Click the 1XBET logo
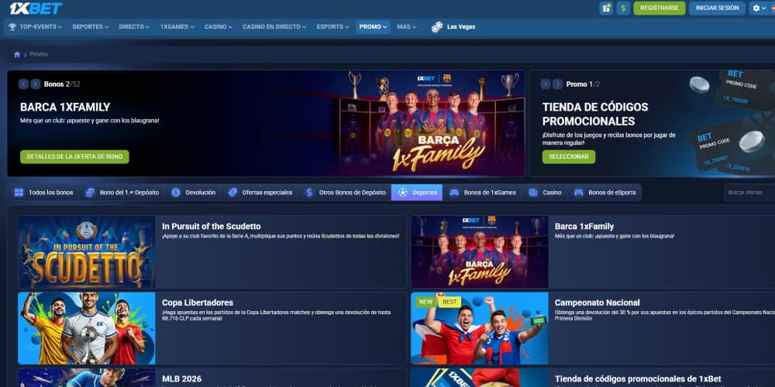Viewport: 775px width, 387px height. [x=36, y=9]
